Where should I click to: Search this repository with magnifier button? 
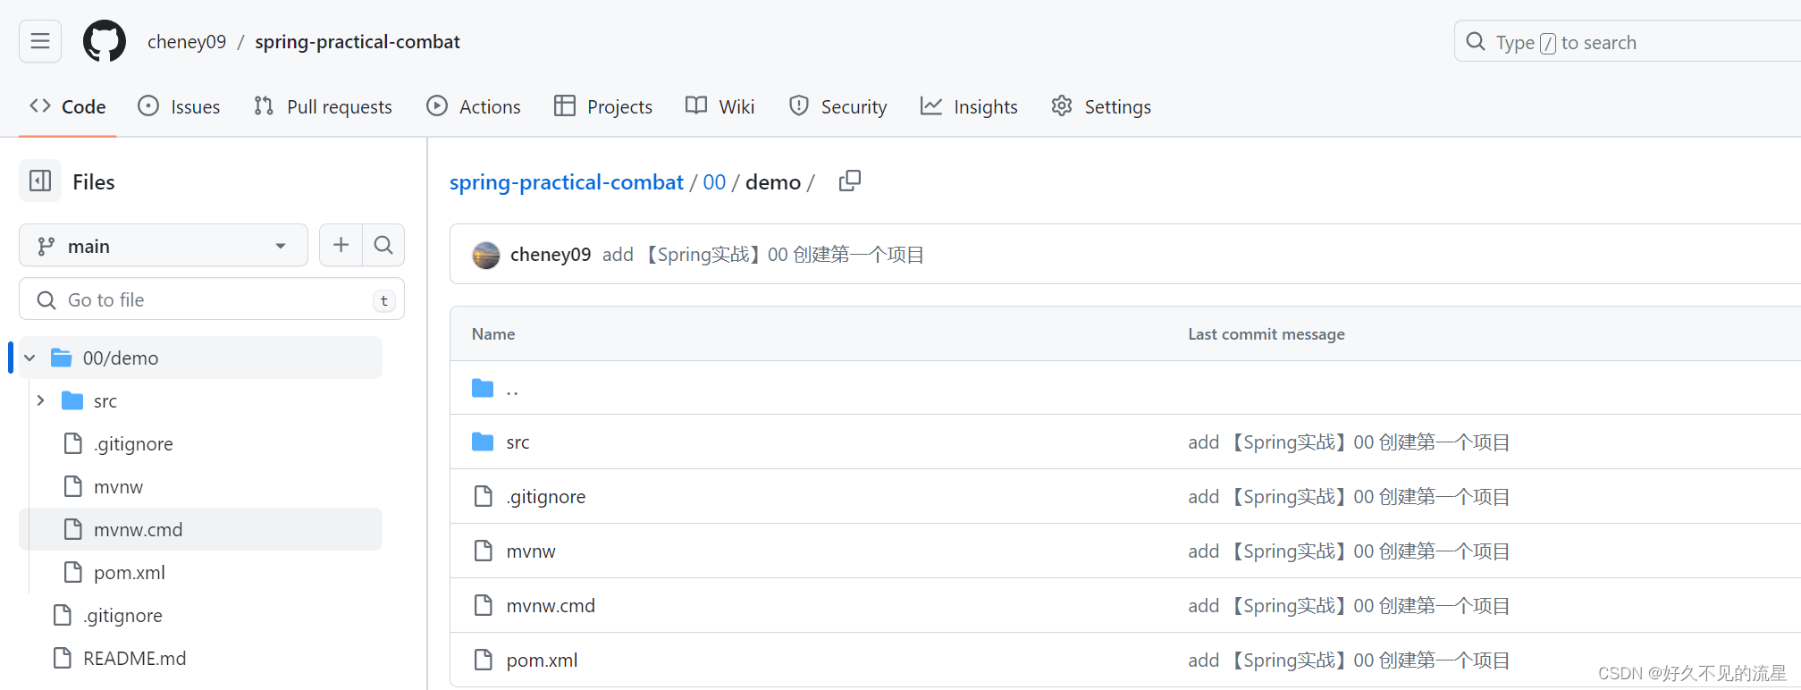coord(383,245)
